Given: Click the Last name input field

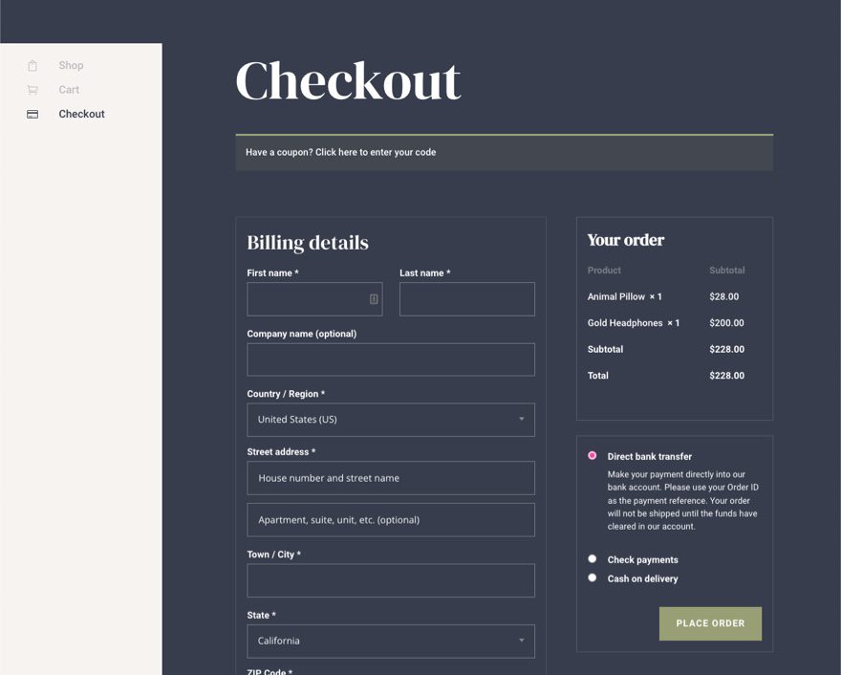Looking at the screenshot, I should tap(466, 299).
